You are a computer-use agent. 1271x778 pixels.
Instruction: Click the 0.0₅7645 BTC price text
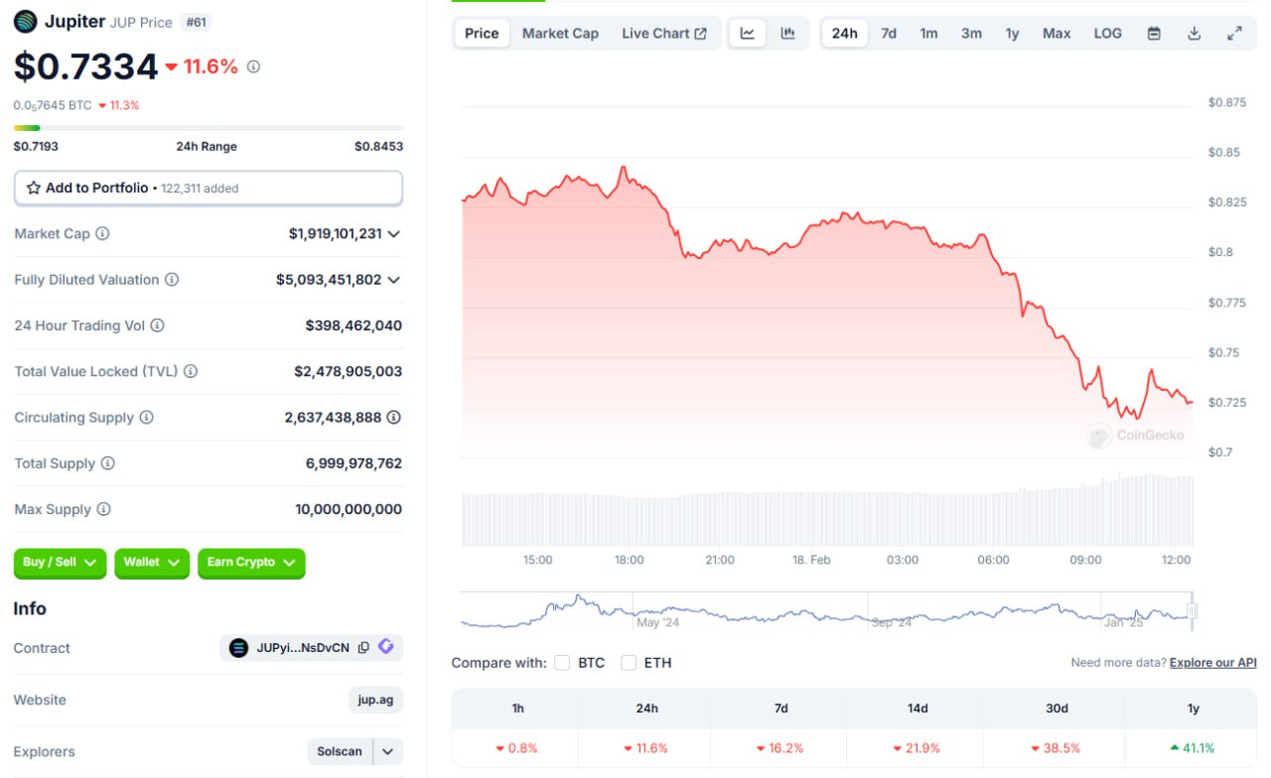tap(53, 105)
